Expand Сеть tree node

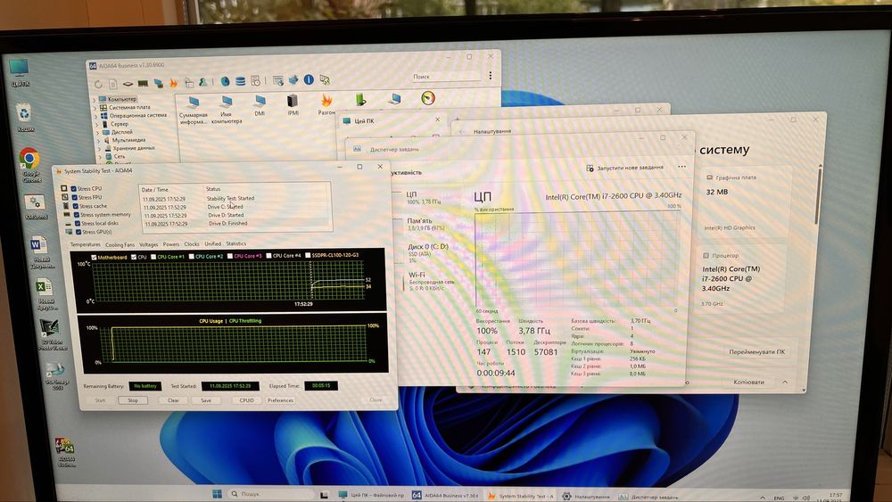pyautogui.click(x=102, y=156)
